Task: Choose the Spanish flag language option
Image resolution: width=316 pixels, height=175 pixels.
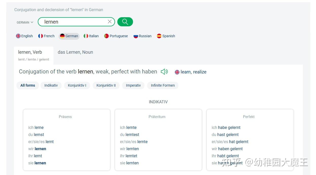Action: pyautogui.click(x=166, y=36)
